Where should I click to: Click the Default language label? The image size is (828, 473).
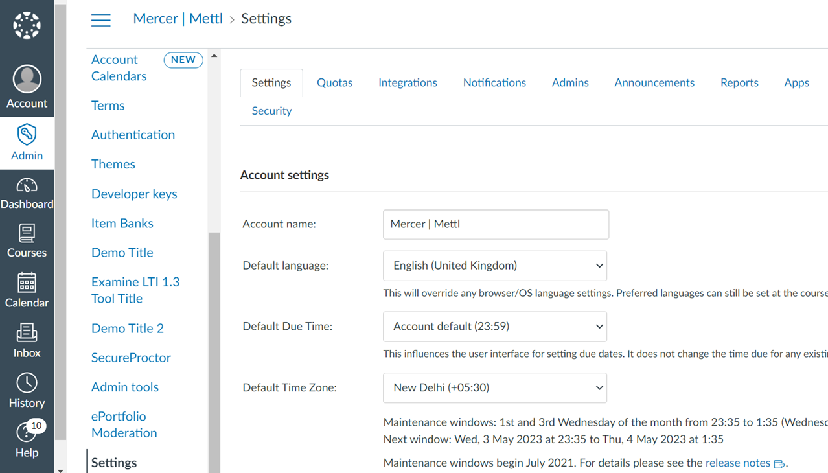click(286, 266)
